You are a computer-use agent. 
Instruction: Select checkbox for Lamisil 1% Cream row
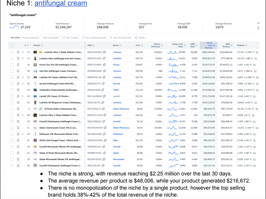12,96
